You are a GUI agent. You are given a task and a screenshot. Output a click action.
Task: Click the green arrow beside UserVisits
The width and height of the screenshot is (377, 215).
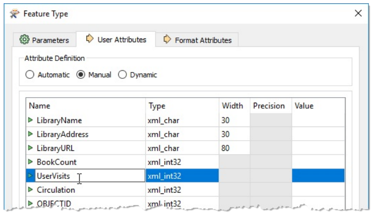click(31, 176)
